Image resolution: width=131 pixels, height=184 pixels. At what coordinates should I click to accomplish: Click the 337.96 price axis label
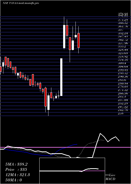pyautogui.click(x=123, y=43)
